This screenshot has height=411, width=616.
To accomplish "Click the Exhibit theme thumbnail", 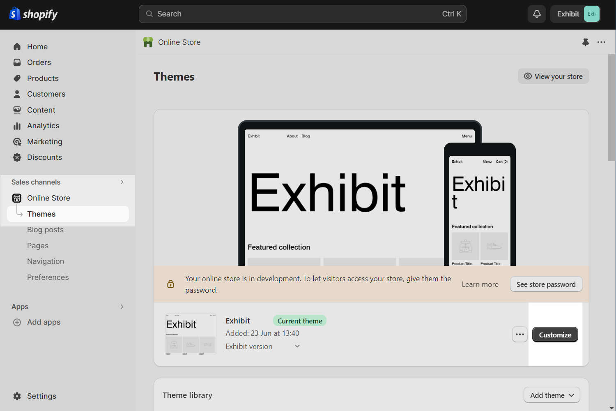I will pyautogui.click(x=191, y=335).
